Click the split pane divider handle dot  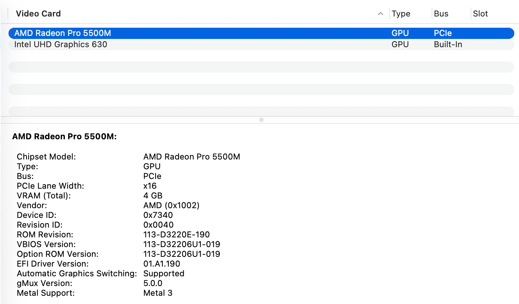(x=261, y=120)
